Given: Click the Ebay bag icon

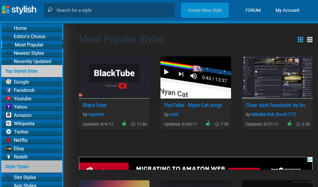Looking at the screenshot, I should pos(9,148).
